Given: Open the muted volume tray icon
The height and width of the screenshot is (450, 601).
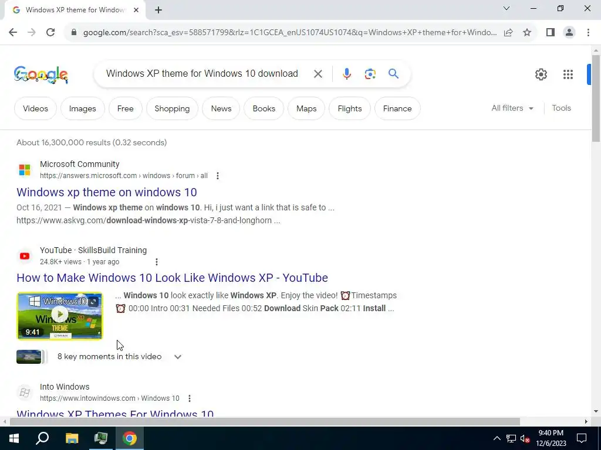Looking at the screenshot, I should [x=525, y=438].
